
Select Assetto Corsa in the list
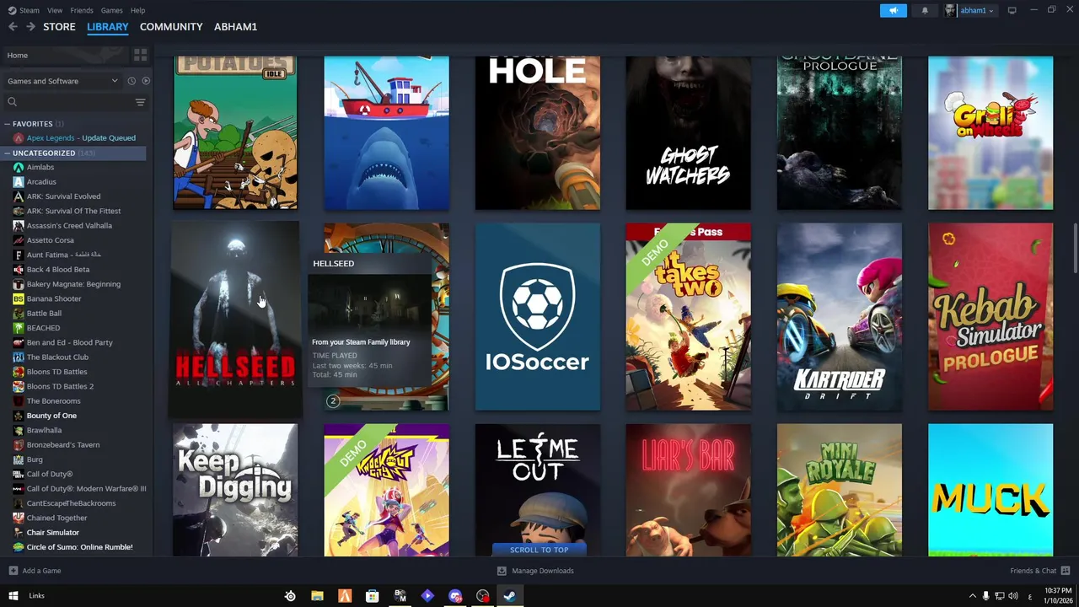pyautogui.click(x=50, y=240)
